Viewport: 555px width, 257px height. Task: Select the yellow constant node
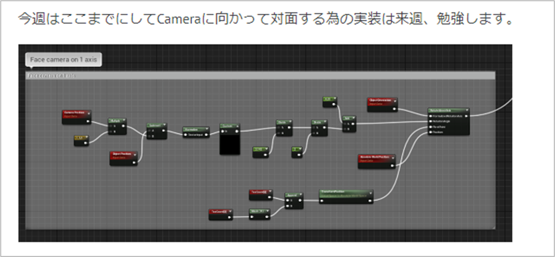pyautogui.click(x=82, y=140)
